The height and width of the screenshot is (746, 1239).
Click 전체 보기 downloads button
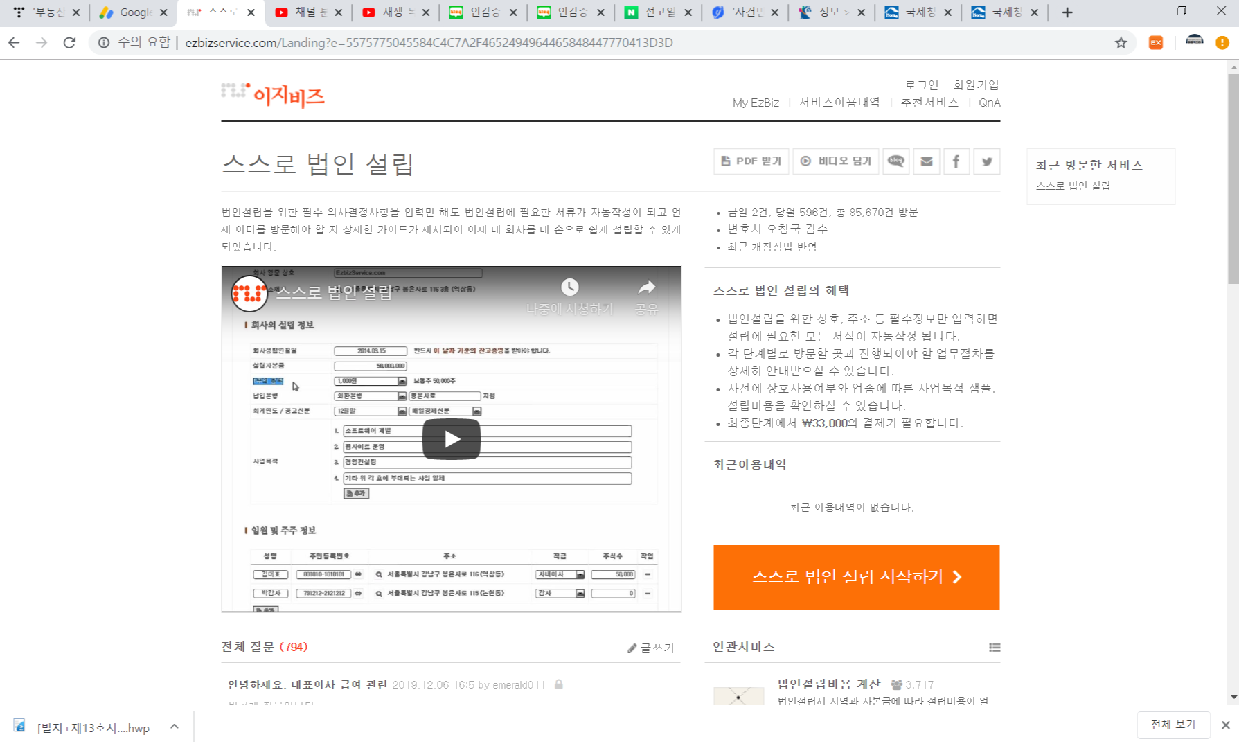pyautogui.click(x=1173, y=725)
